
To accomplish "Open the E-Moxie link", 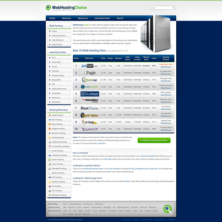I will [x=127, y=181].
